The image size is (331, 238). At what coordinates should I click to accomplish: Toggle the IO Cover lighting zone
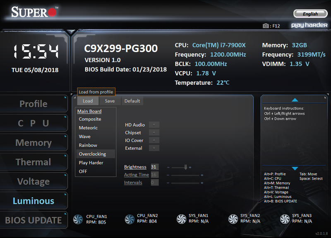(154, 140)
